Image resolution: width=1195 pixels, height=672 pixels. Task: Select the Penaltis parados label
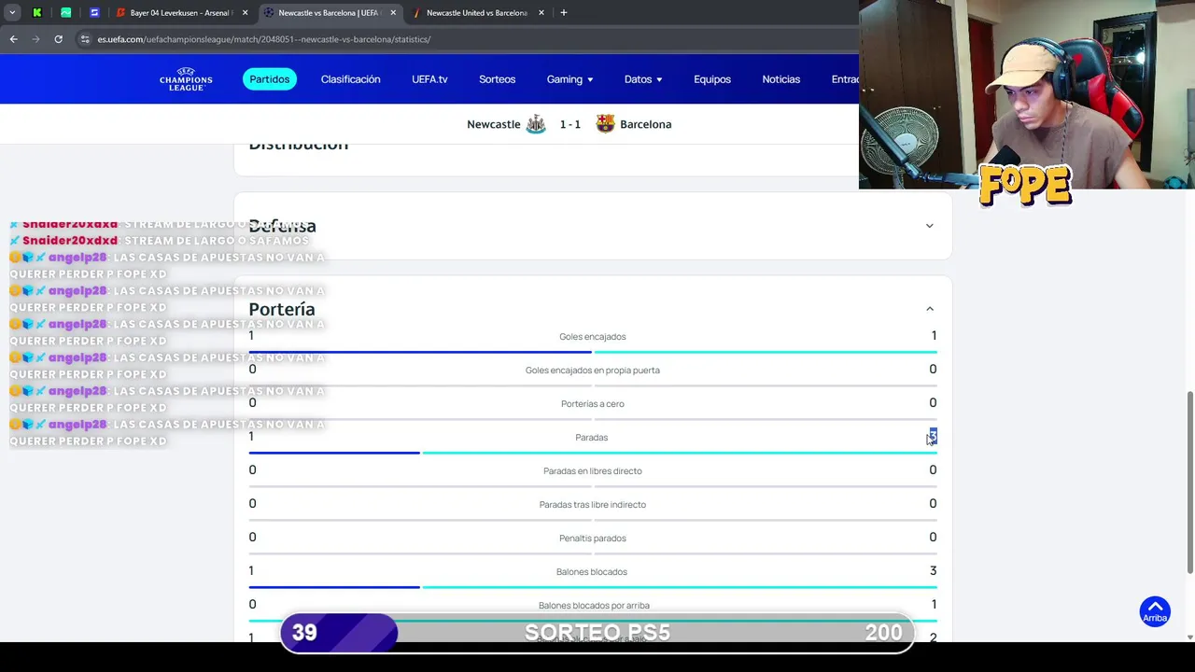592,539
